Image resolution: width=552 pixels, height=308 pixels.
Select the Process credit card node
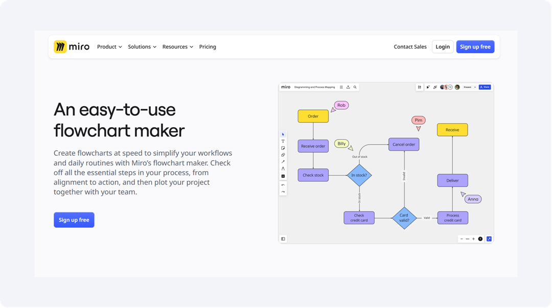(x=453, y=218)
